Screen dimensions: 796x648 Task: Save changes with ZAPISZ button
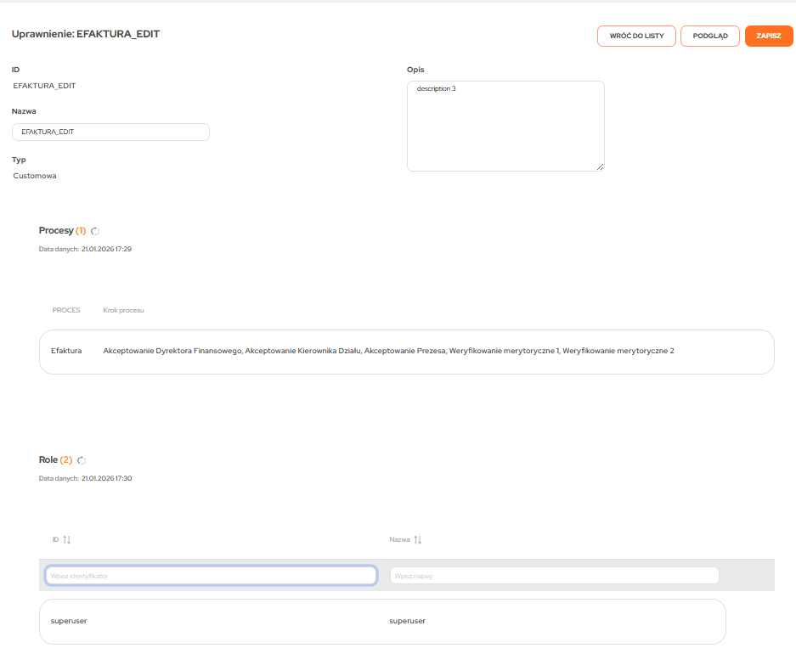pyautogui.click(x=768, y=36)
